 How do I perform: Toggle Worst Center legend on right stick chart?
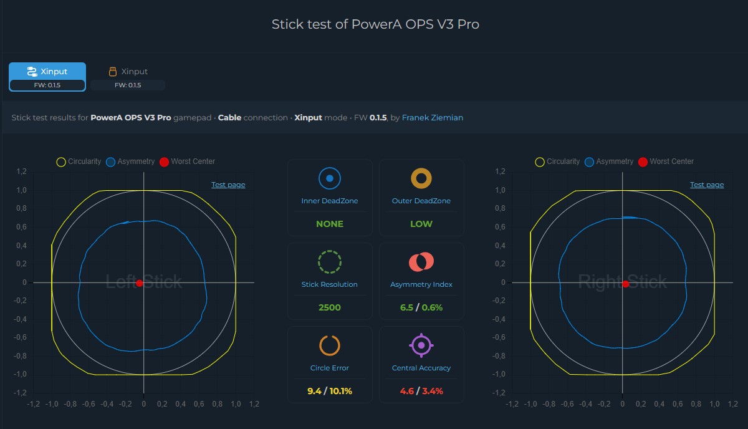[666, 161]
